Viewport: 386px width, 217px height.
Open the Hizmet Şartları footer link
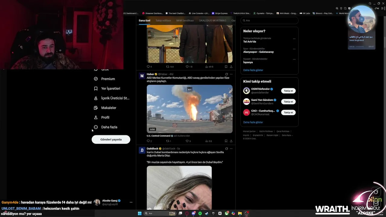(x=249, y=131)
